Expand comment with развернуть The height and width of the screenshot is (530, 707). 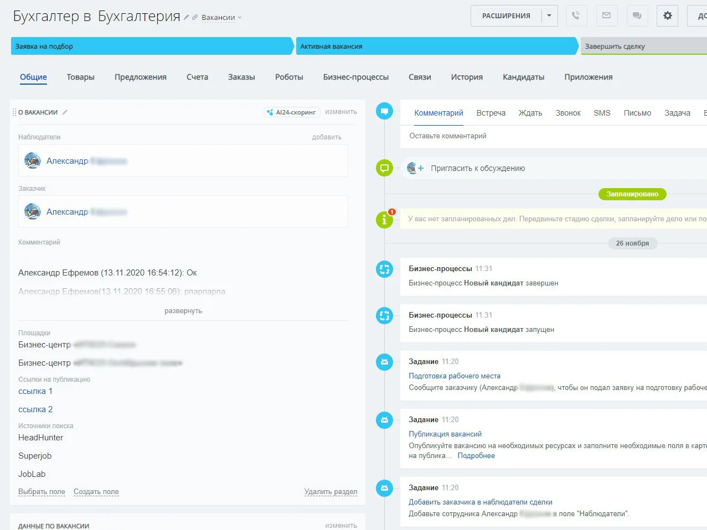tap(183, 311)
